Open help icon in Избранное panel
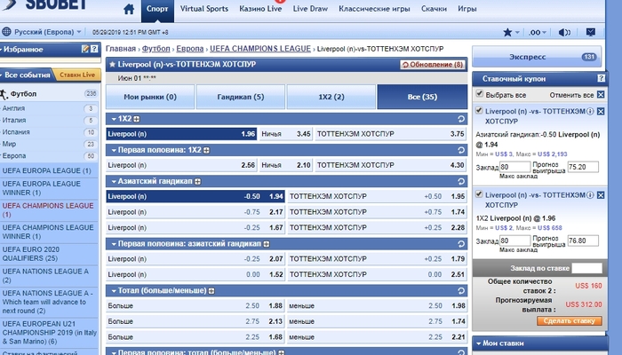The width and height of the screenshot is (622, 355). 94,49
